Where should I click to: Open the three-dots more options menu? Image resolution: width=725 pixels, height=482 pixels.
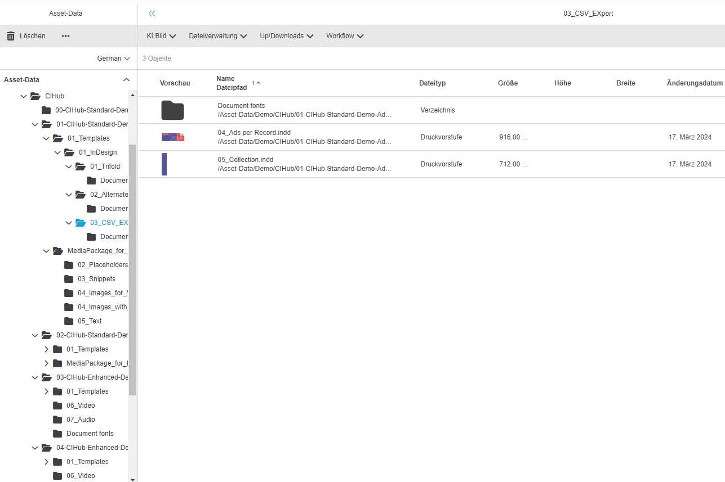coord(65,36)
